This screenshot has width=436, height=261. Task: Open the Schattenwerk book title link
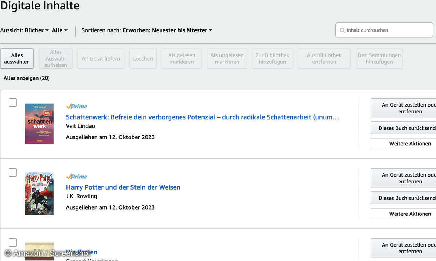202,117
